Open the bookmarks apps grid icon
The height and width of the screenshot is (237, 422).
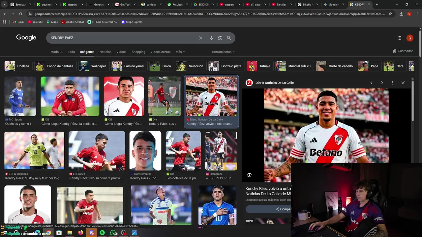pyautogui.click(x=4, y=22)
